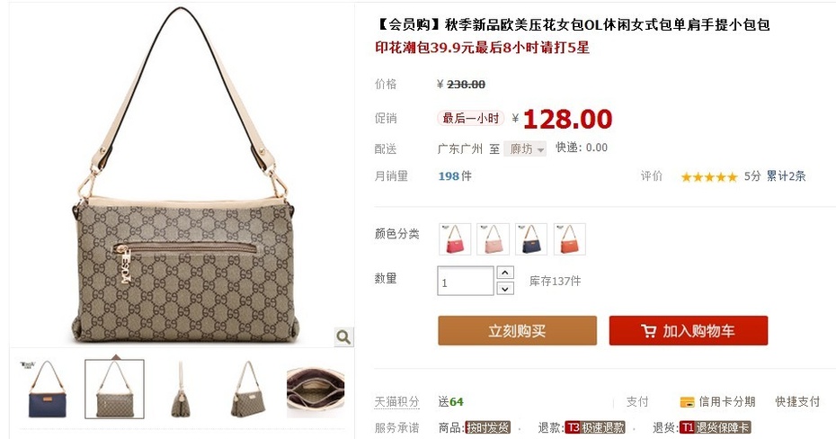The width and height of the screenshot is (836, 439).
Task: Select the pink bag color option
Action: tap(494, 239)
